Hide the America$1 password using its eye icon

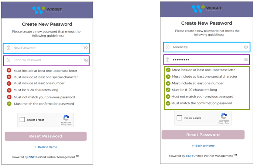coord(246,47)
